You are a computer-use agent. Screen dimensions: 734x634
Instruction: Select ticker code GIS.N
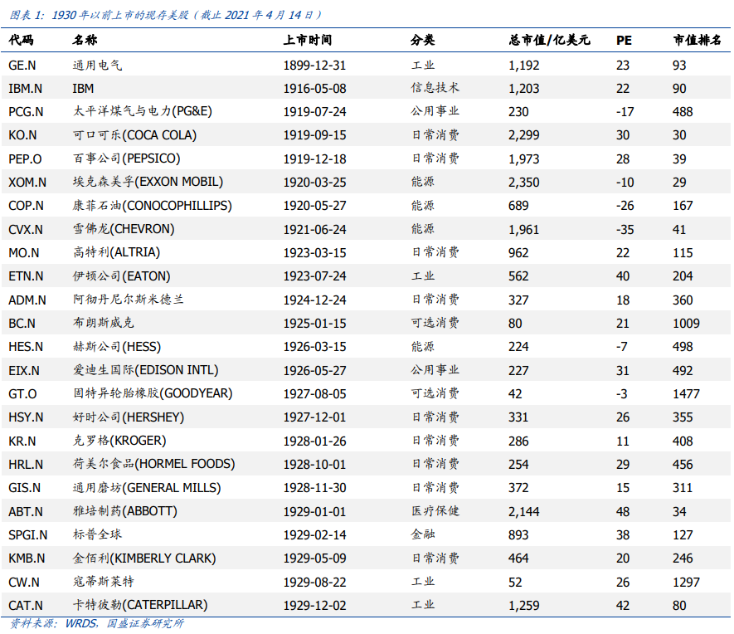(x=24, y=488)
